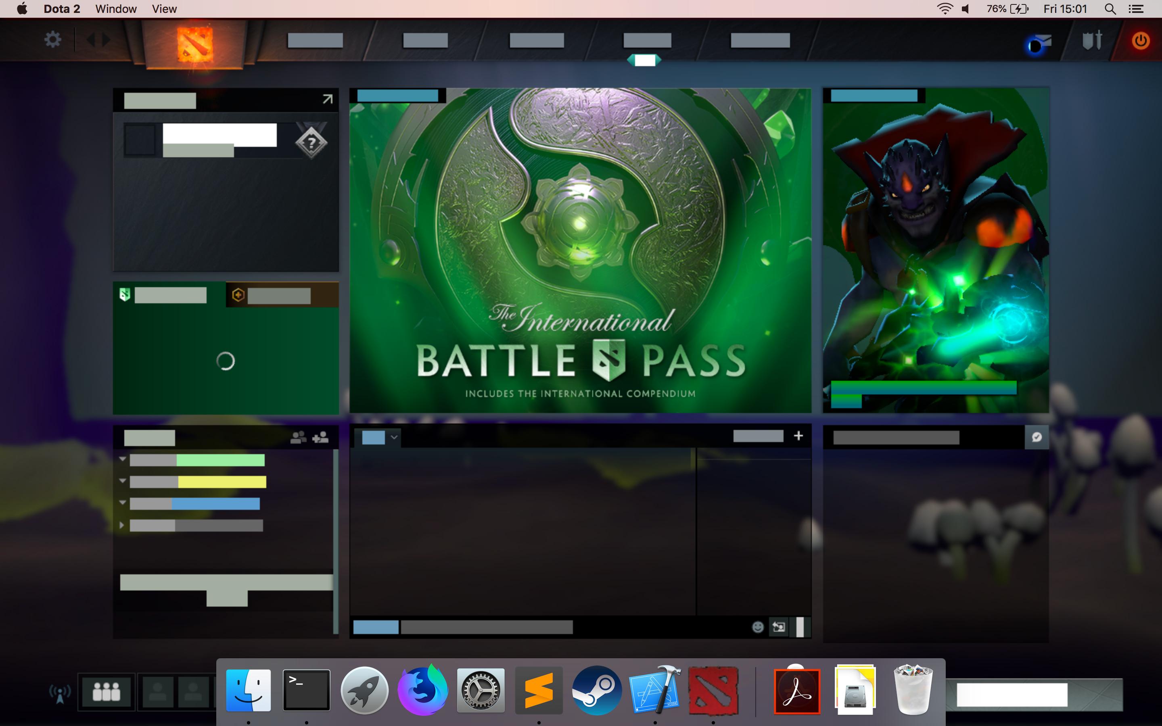Expand the profile panel via the diagonal arrow

[x=328, y=99]
